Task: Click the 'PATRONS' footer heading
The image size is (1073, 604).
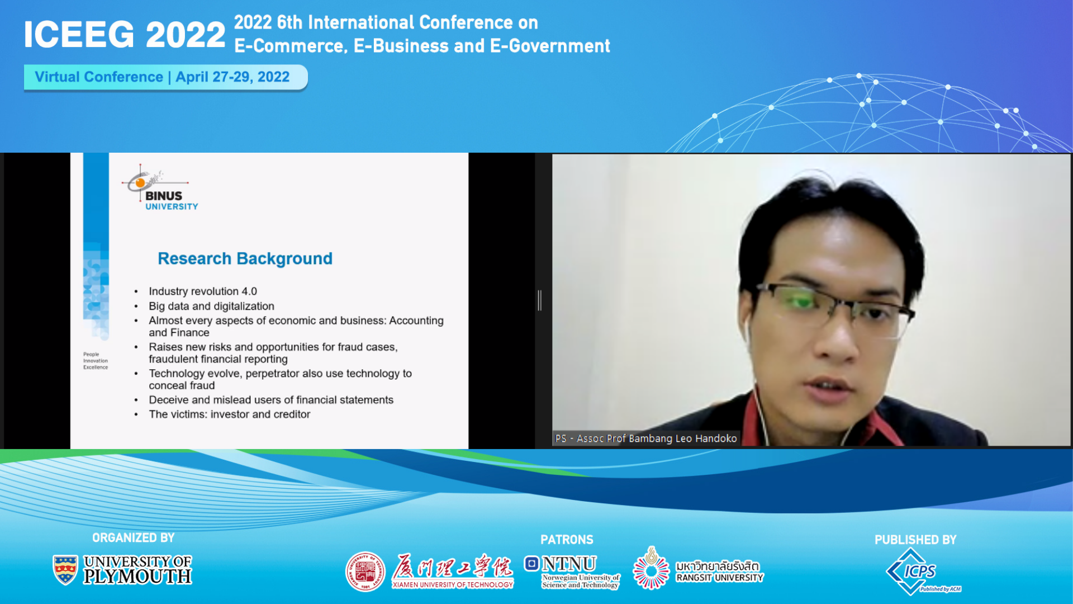Action: coord(567,540)
